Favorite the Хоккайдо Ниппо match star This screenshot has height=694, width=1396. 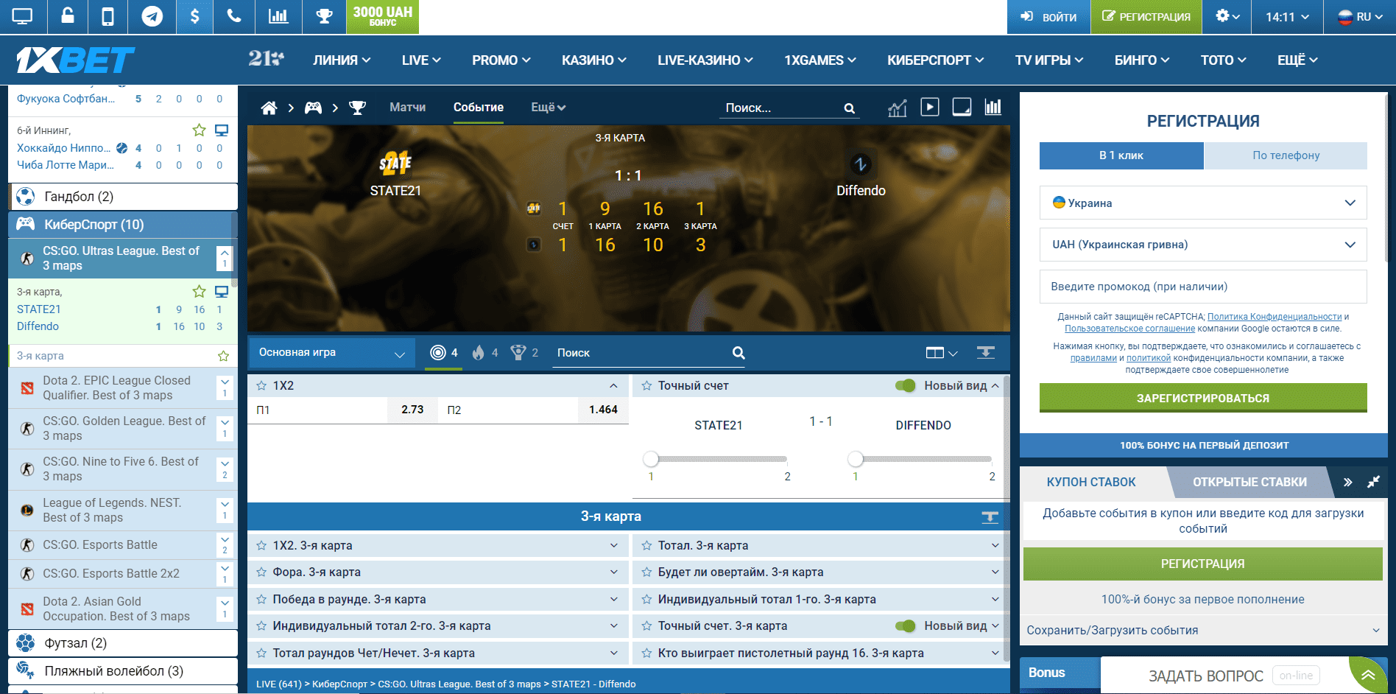coord(199,130)
